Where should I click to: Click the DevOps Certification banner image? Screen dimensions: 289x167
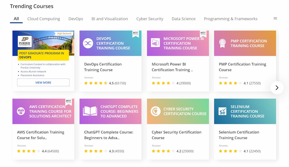pos(111,43)
